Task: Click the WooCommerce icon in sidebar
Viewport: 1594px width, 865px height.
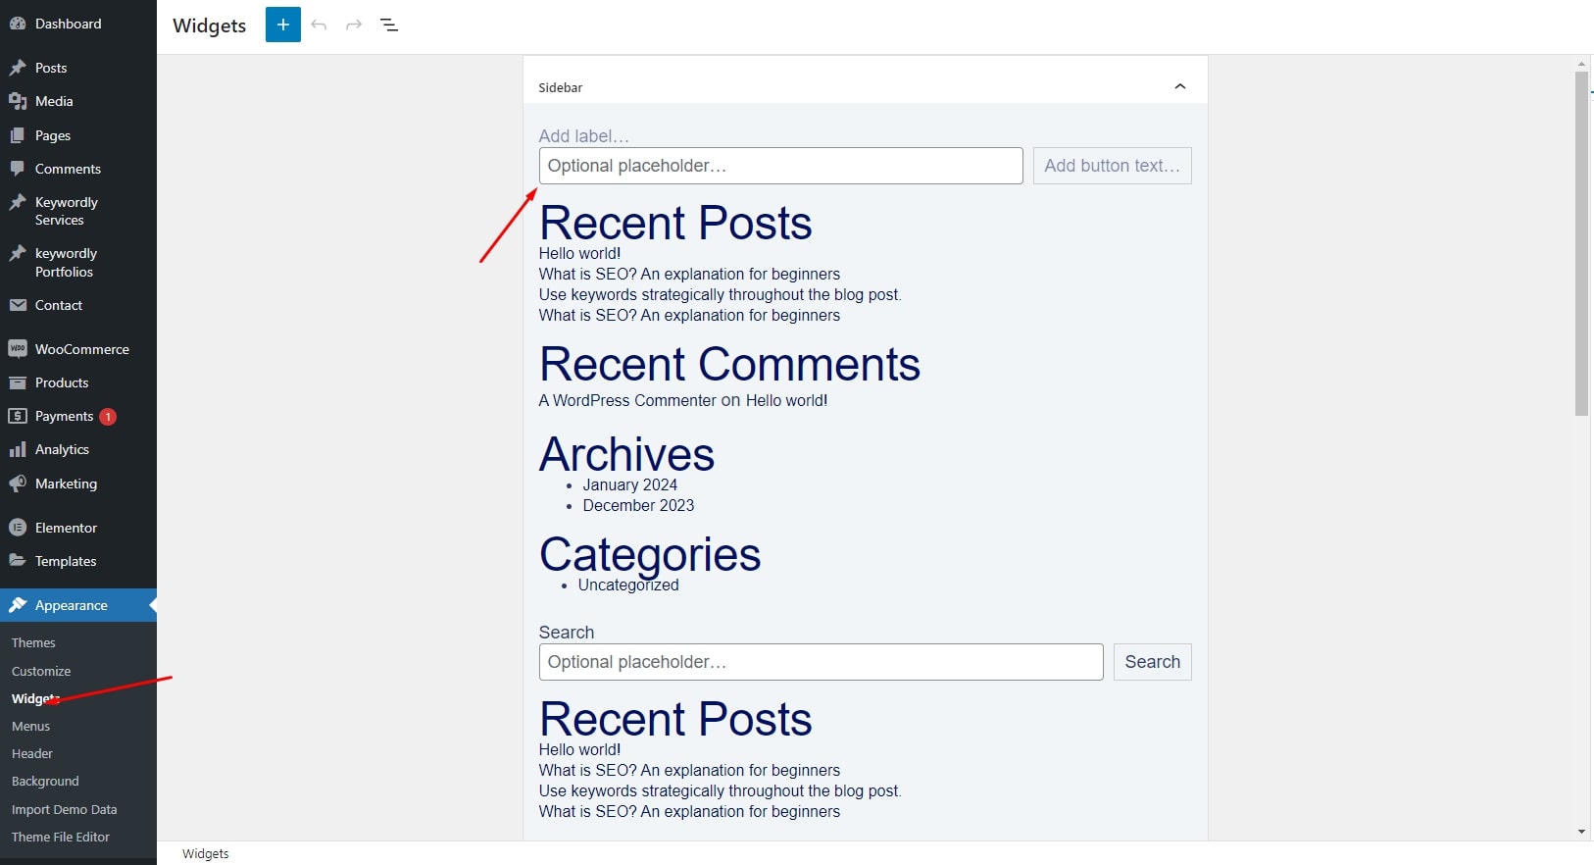Action: click(x=18, y=349)
